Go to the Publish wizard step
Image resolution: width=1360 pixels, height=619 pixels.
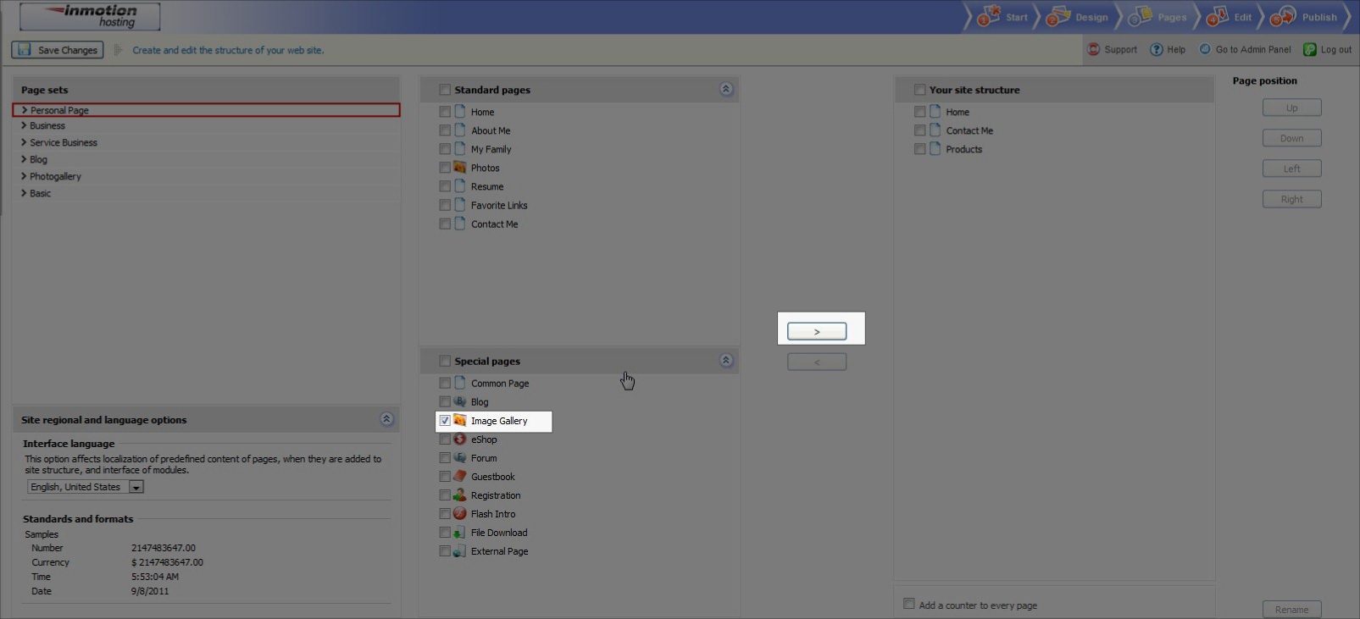(1304, 17)
